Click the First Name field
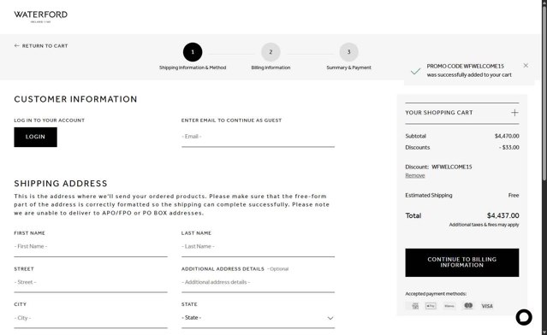This screenshot has height=335, width=547. pyautogui.click(x=91, y=247)
